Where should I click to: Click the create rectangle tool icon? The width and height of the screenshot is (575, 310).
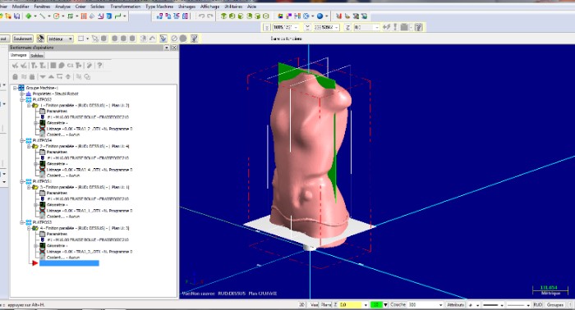70,16
